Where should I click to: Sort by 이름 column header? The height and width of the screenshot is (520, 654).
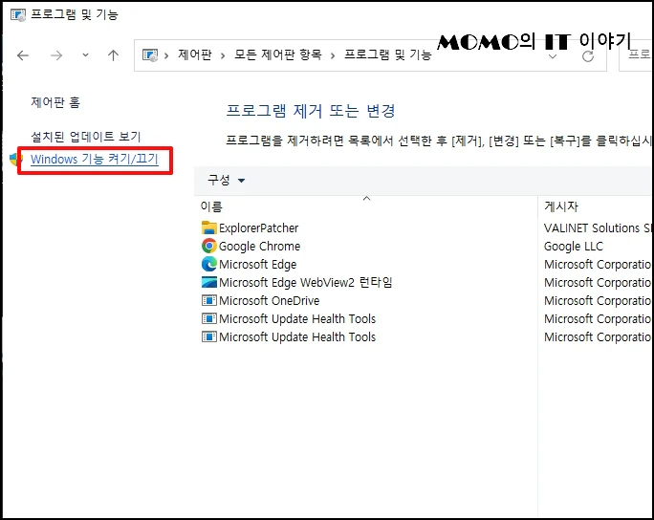[x=211, y=206]
